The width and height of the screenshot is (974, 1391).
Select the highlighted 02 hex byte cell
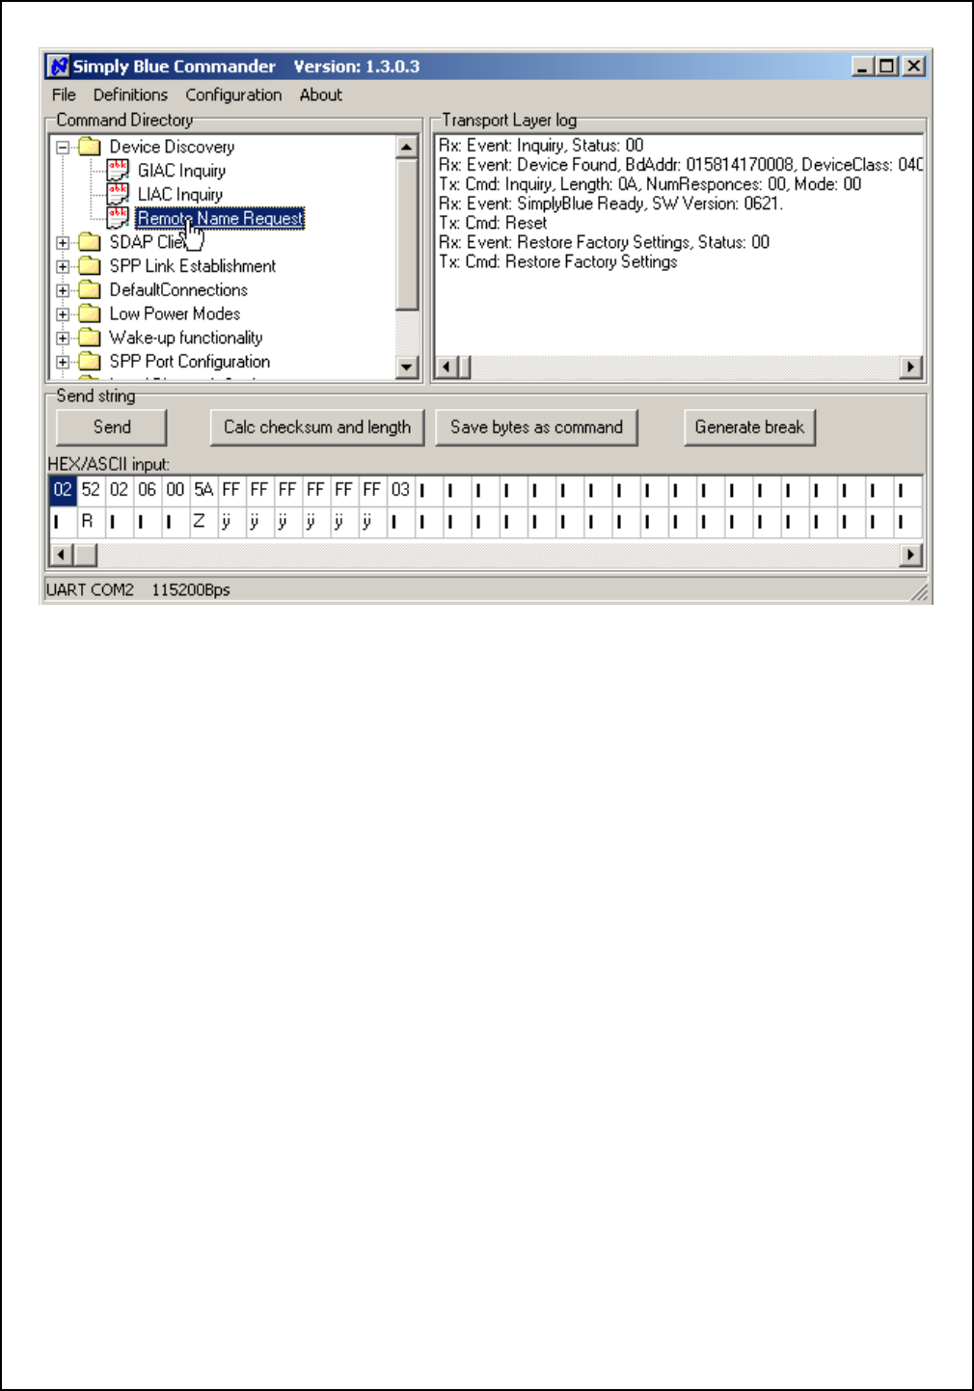point(63,490)
